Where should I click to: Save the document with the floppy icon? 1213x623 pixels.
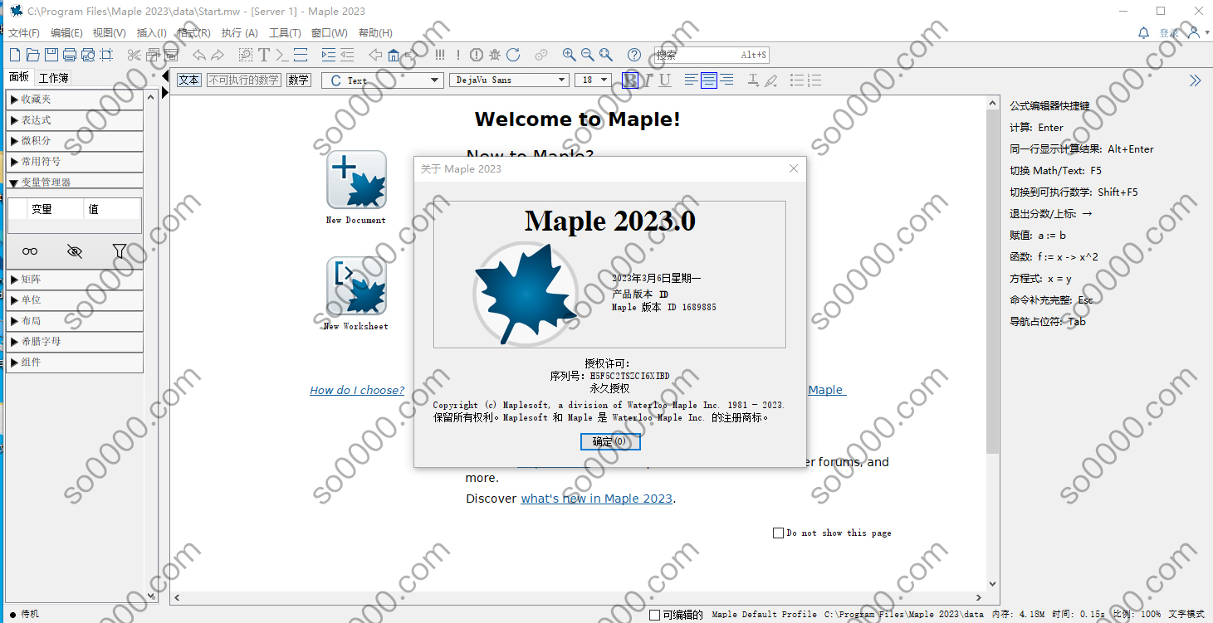51,55
